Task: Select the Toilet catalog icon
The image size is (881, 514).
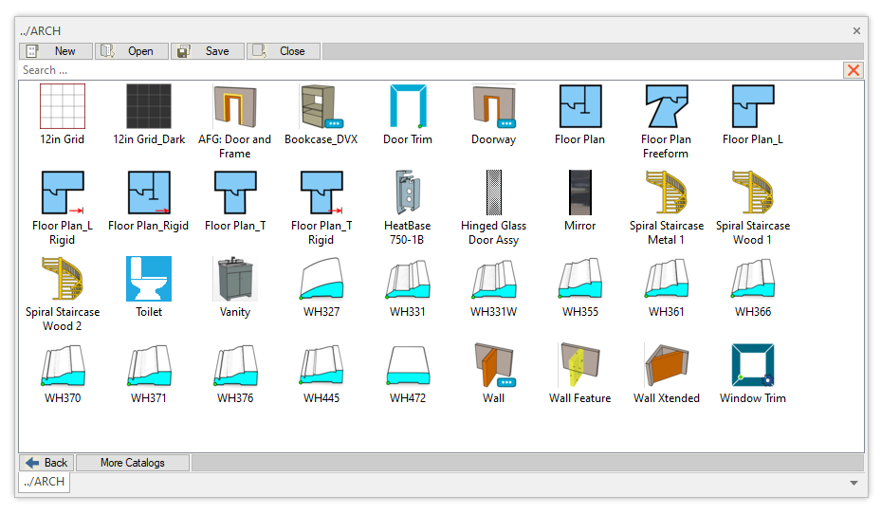Action: [149, 279]
